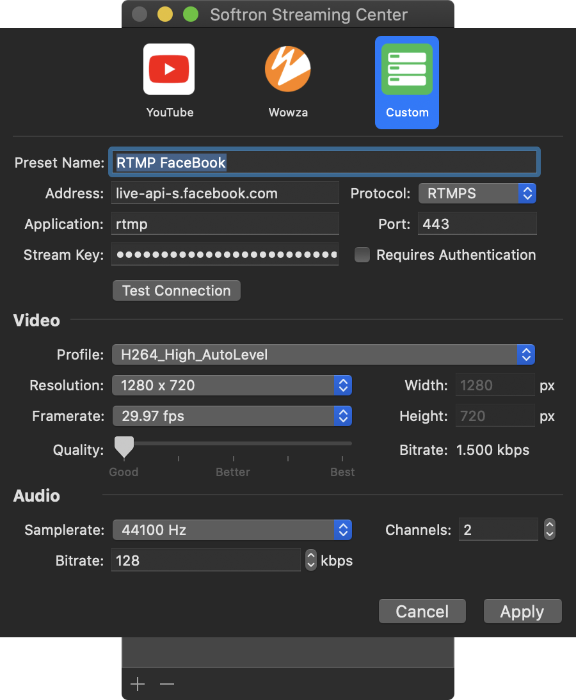
Task: Click the 'Audio' section heading
Action: point(36,496)
